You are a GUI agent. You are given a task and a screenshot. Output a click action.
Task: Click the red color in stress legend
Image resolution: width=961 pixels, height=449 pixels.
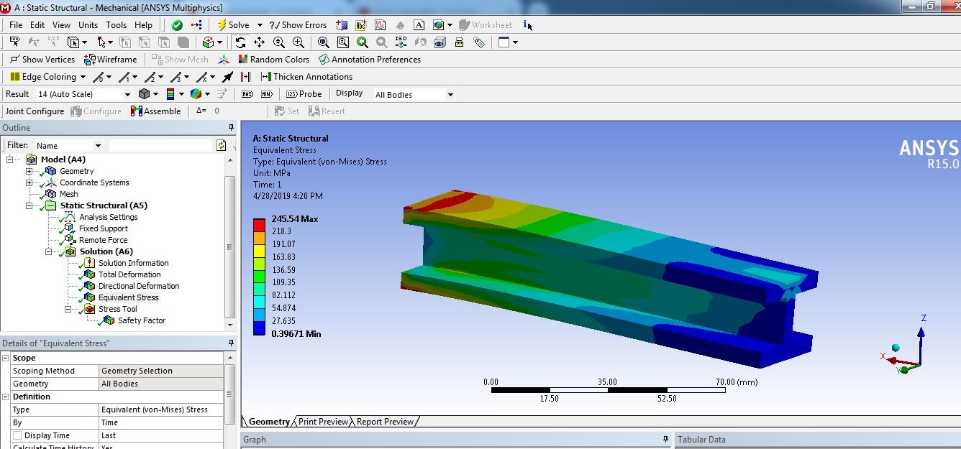coord(259,225)
